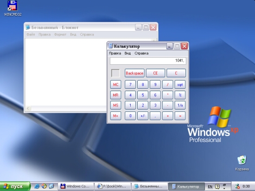Image resolution: width=255 pixels, height=191 pixels.
Task: Click the divide (/) button
Action: 168,85
